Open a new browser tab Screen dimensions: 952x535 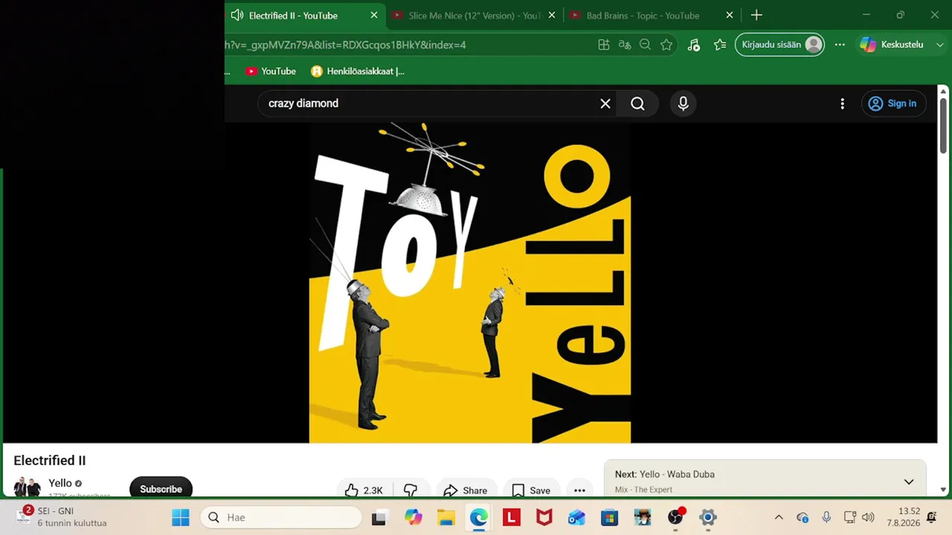click(756, 16)
